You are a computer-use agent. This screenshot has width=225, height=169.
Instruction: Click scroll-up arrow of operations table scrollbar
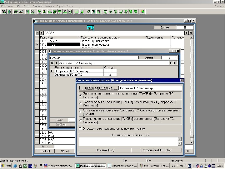point(192,37)
